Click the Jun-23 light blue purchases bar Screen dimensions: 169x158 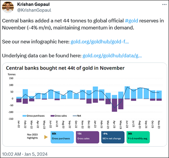coord(127,92)
